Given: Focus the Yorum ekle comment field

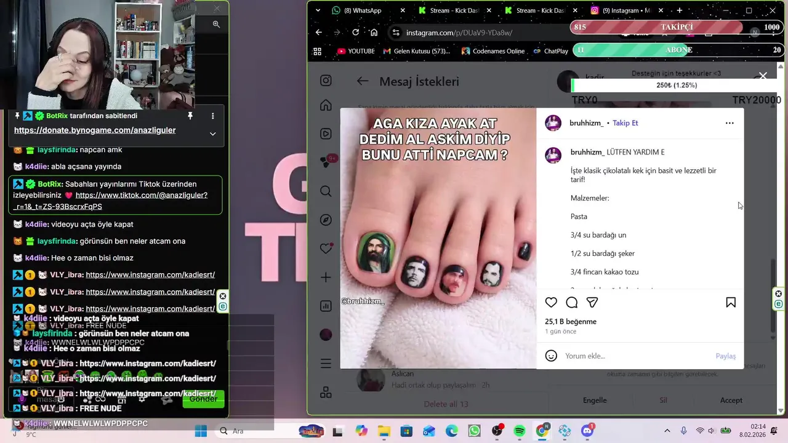Looking at the screenshot, I should tap(637, 356).
